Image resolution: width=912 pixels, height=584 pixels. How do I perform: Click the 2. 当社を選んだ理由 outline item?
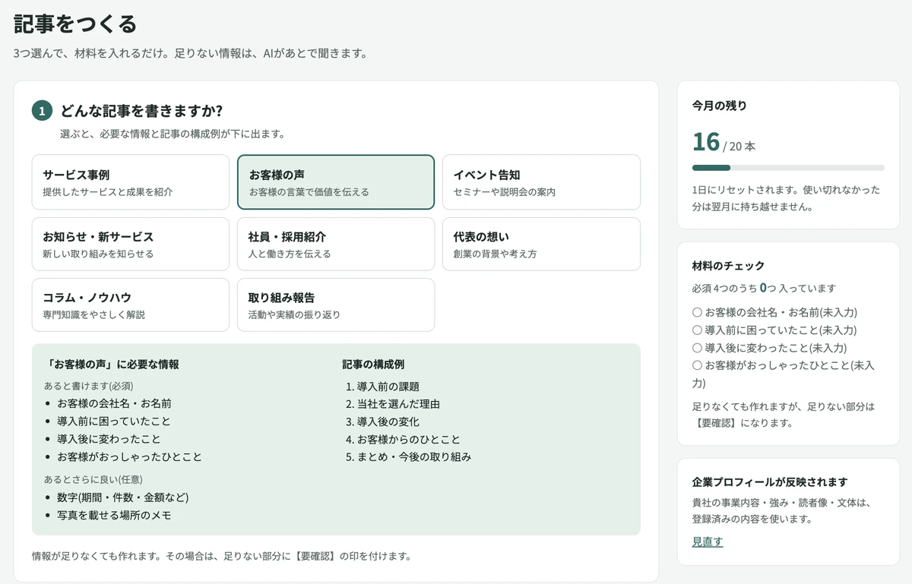(393, 404)
